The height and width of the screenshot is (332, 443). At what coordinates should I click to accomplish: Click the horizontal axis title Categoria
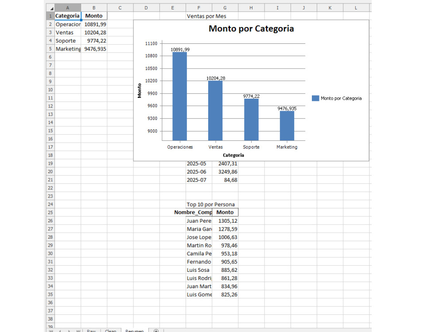click(233, 155)
